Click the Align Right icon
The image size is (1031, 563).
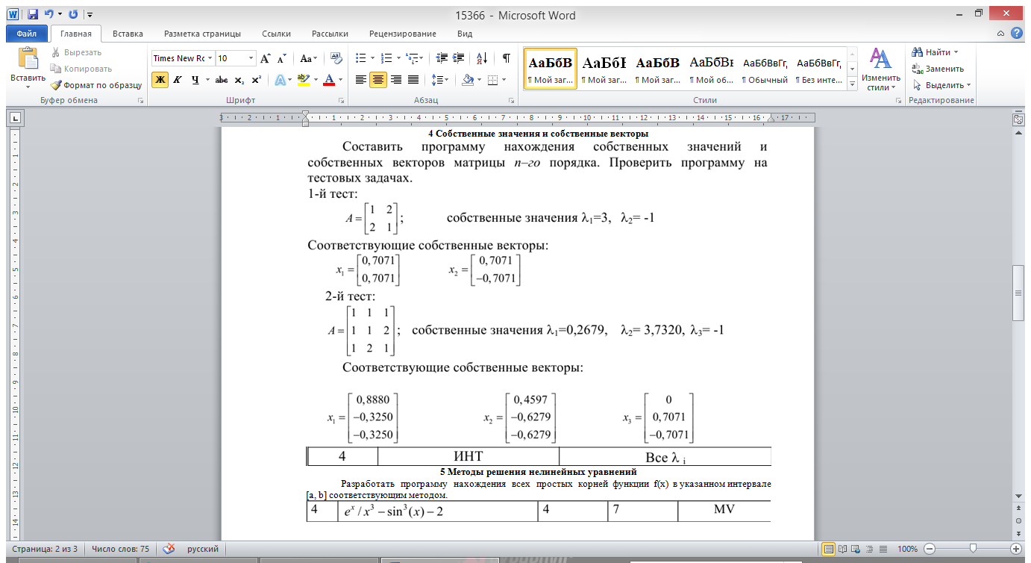[x=396, y=80]
